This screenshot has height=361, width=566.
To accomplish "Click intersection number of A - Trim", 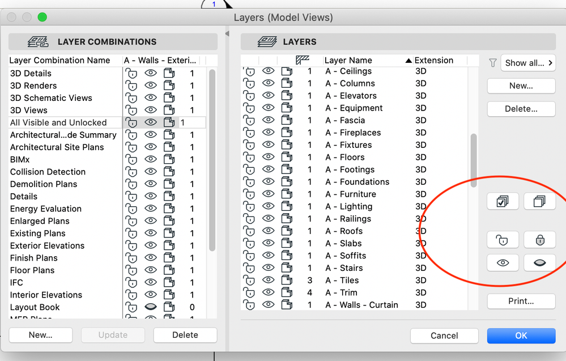I will 310,292.
